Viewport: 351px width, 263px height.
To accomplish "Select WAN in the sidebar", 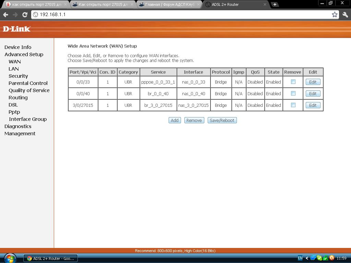I will (15, 62).
